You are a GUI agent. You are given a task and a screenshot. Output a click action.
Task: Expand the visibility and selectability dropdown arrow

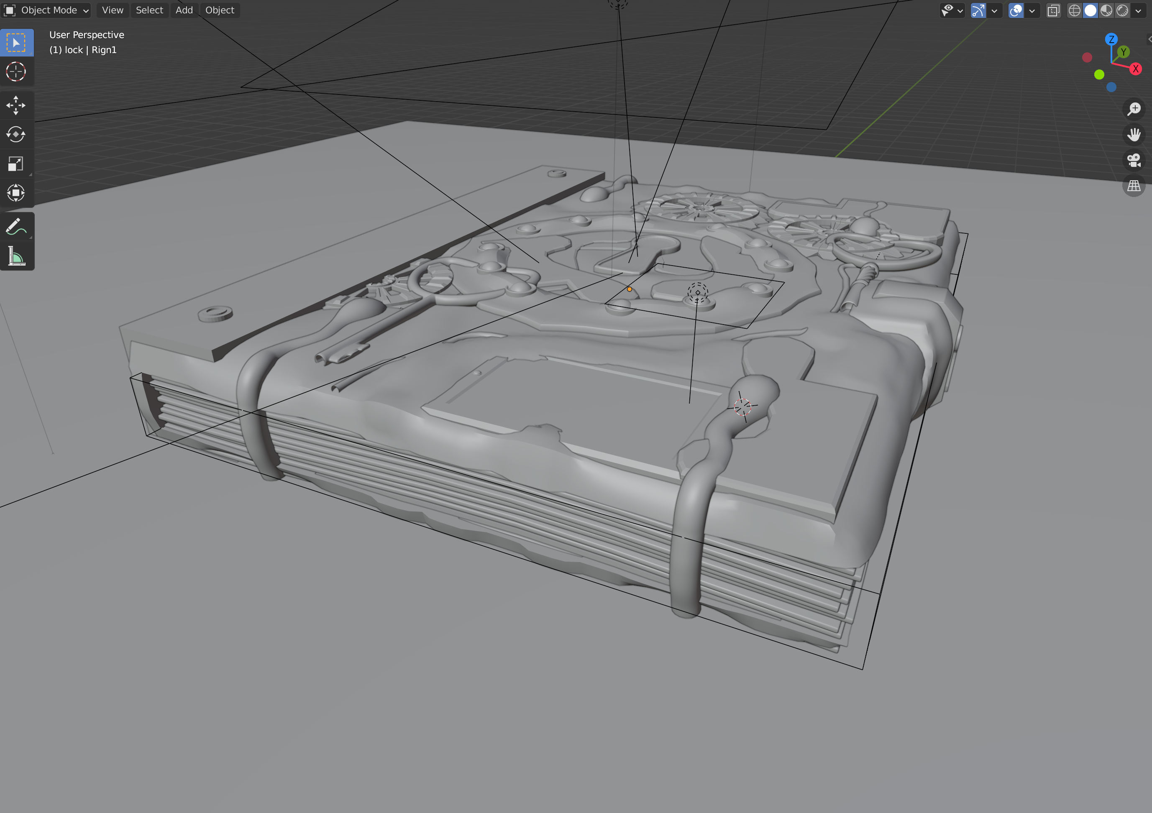[960, 10]
